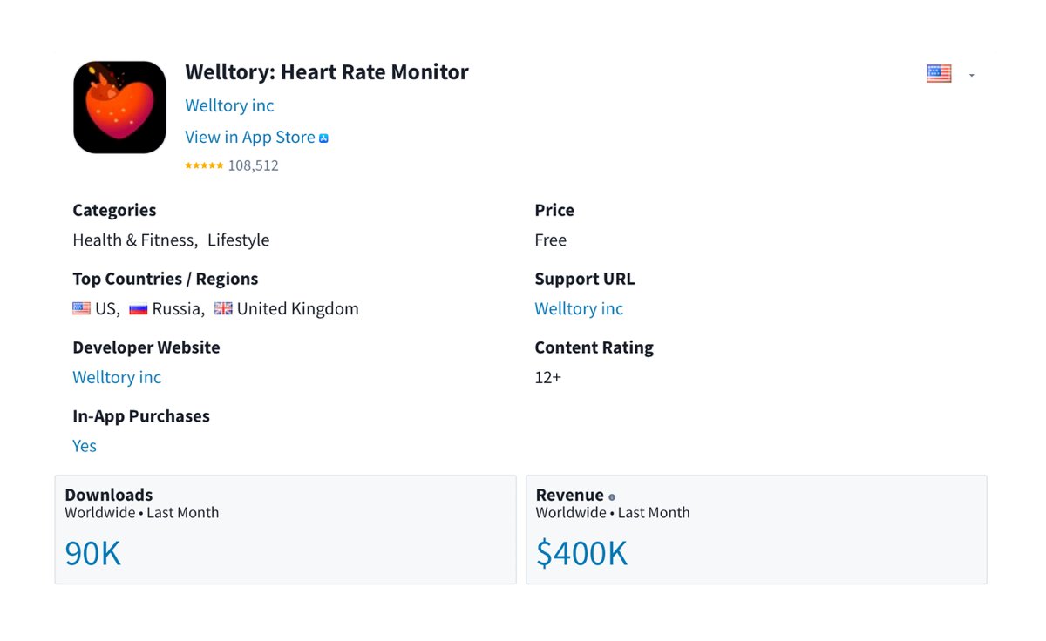Open the View in App Store link

pos(249,137)
